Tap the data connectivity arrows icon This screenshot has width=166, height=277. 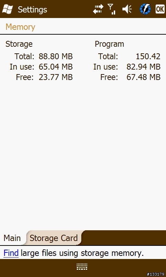(98, 9)
